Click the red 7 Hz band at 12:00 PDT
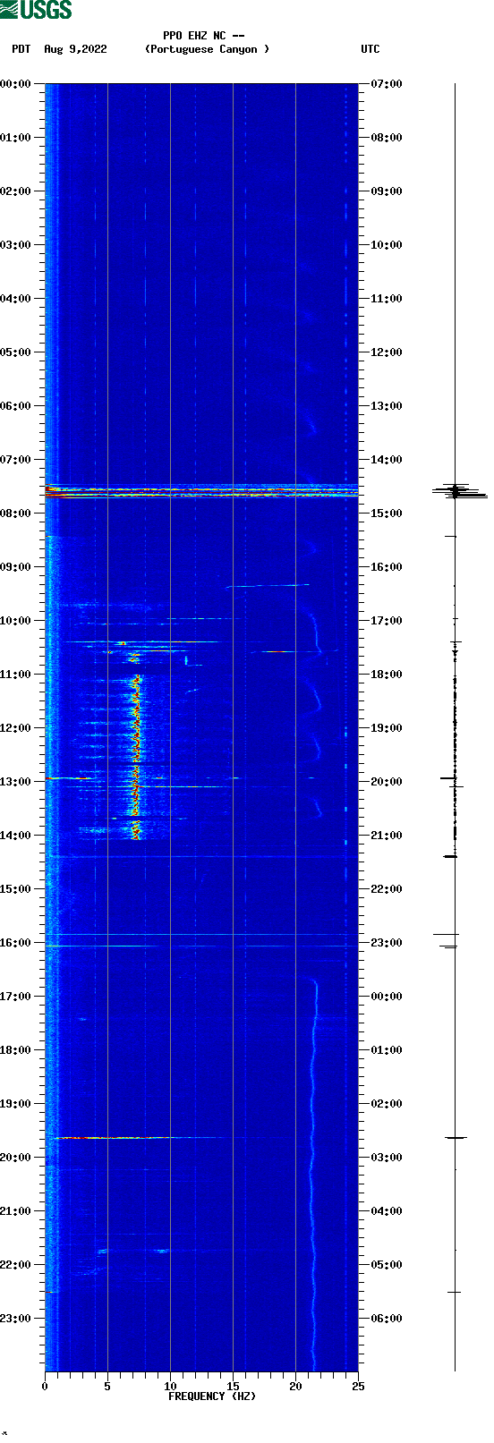The width and height of the screenshot is (494, 1443). 136,727
